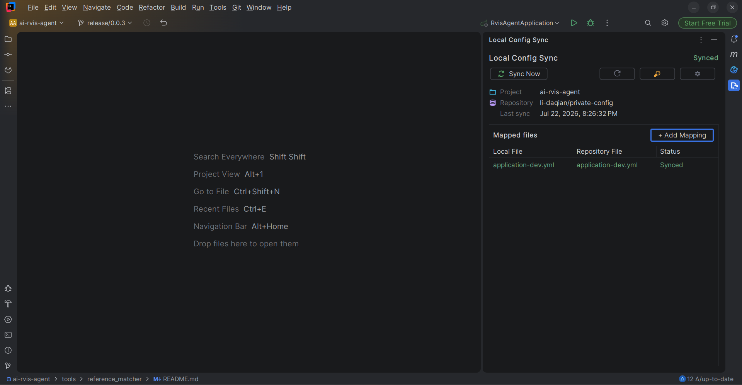The height and width of the screenshot is (385, 742).
Task: Open the Pull Requests tool window icon
Action: [x=8, y=70]
